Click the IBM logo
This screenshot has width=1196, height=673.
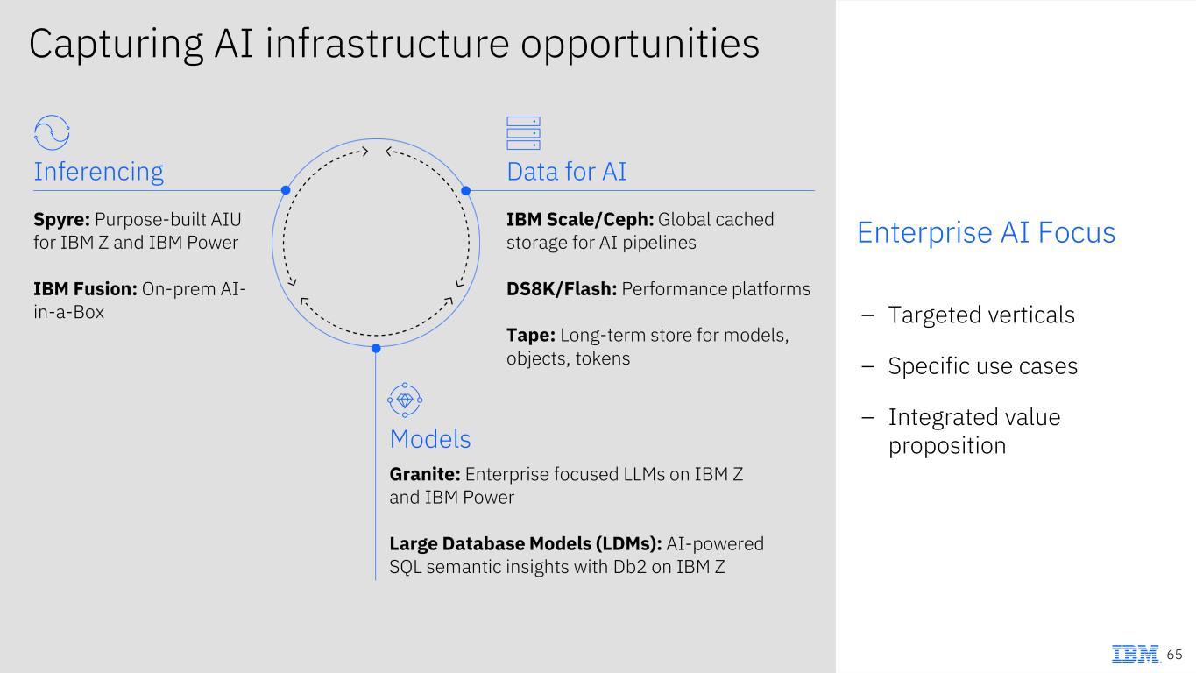(1136, 654)
